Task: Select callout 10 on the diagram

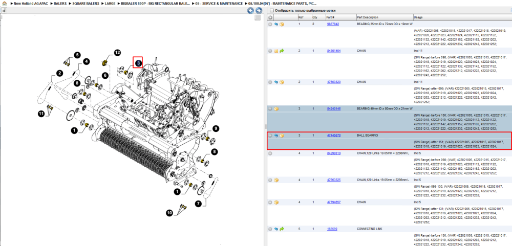Action: pyautogui.click(x=169, y=213)
